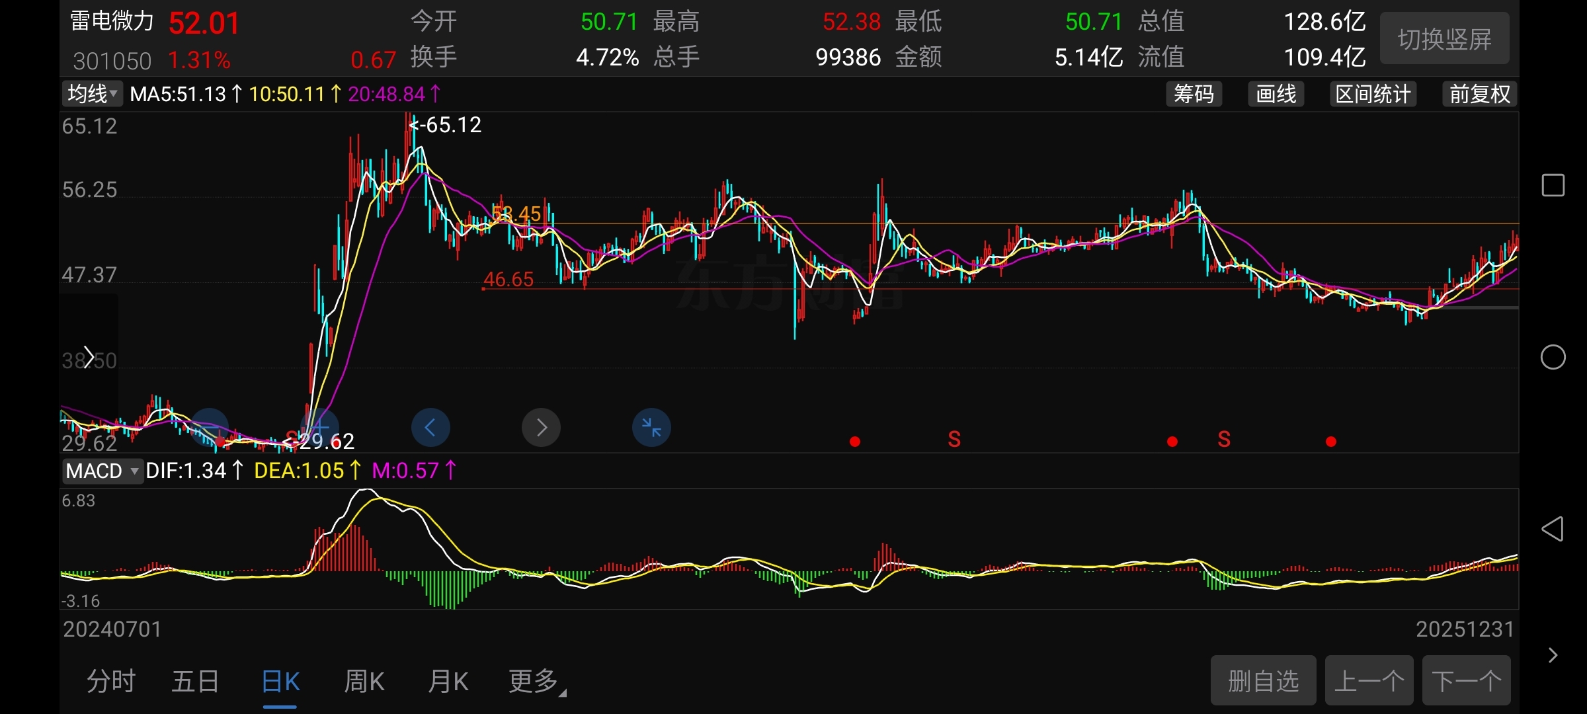Open the 均线 indicator dropdown
The height and width of the screenshot is (714, 1587).
93,94
